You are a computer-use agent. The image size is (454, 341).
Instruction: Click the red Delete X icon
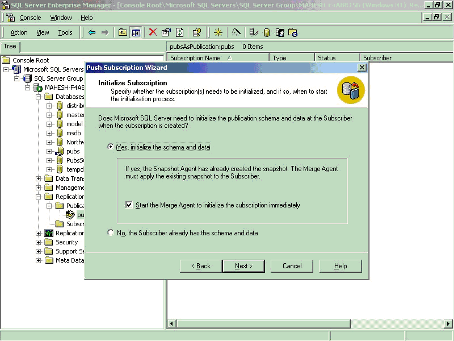click(x=153, y=32)
